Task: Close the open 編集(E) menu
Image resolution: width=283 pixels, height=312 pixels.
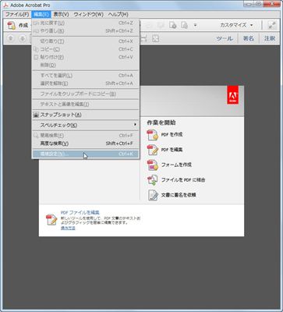Action: (x=41, y=14)
